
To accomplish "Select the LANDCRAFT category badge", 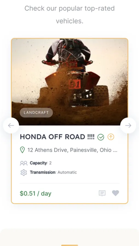I will coord(36,113).
